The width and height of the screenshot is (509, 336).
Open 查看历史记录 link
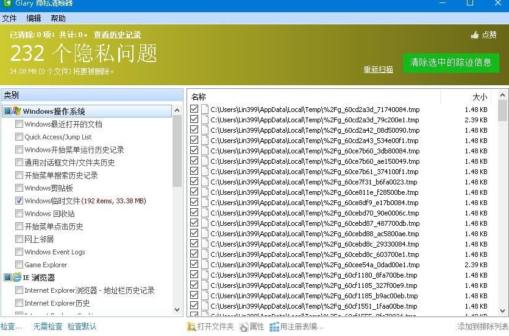point(117,35)
